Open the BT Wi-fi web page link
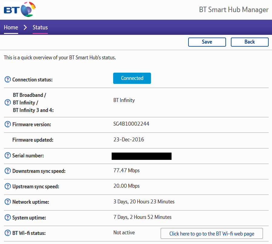 (x=211, y=233)
